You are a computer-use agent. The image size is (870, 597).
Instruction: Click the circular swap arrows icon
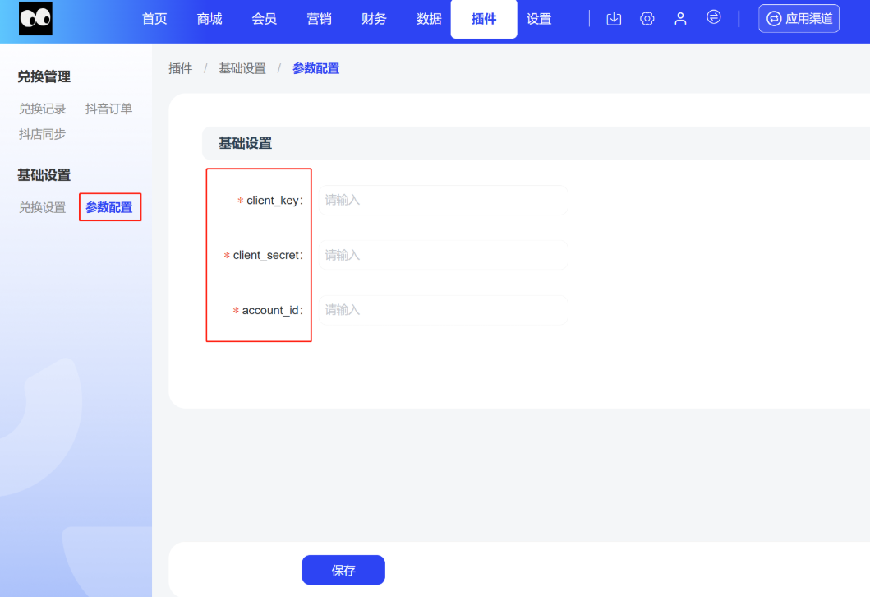(714, 17)
